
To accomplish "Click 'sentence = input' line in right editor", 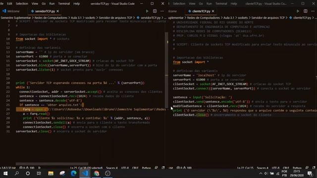I will click(x=203, y=97).
